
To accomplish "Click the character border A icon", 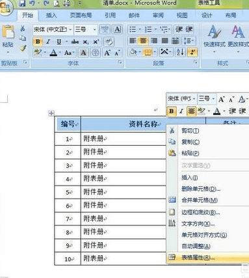I will [118, 29].
